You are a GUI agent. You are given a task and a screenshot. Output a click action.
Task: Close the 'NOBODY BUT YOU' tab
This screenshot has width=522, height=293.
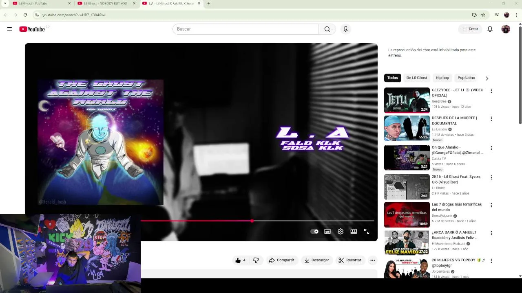pyautogui.click(x=134, y=3)
